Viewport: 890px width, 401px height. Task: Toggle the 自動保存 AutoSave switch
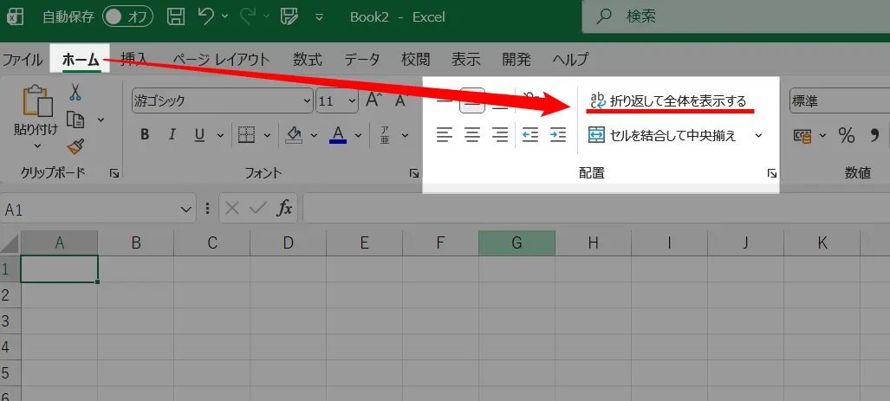128,16
